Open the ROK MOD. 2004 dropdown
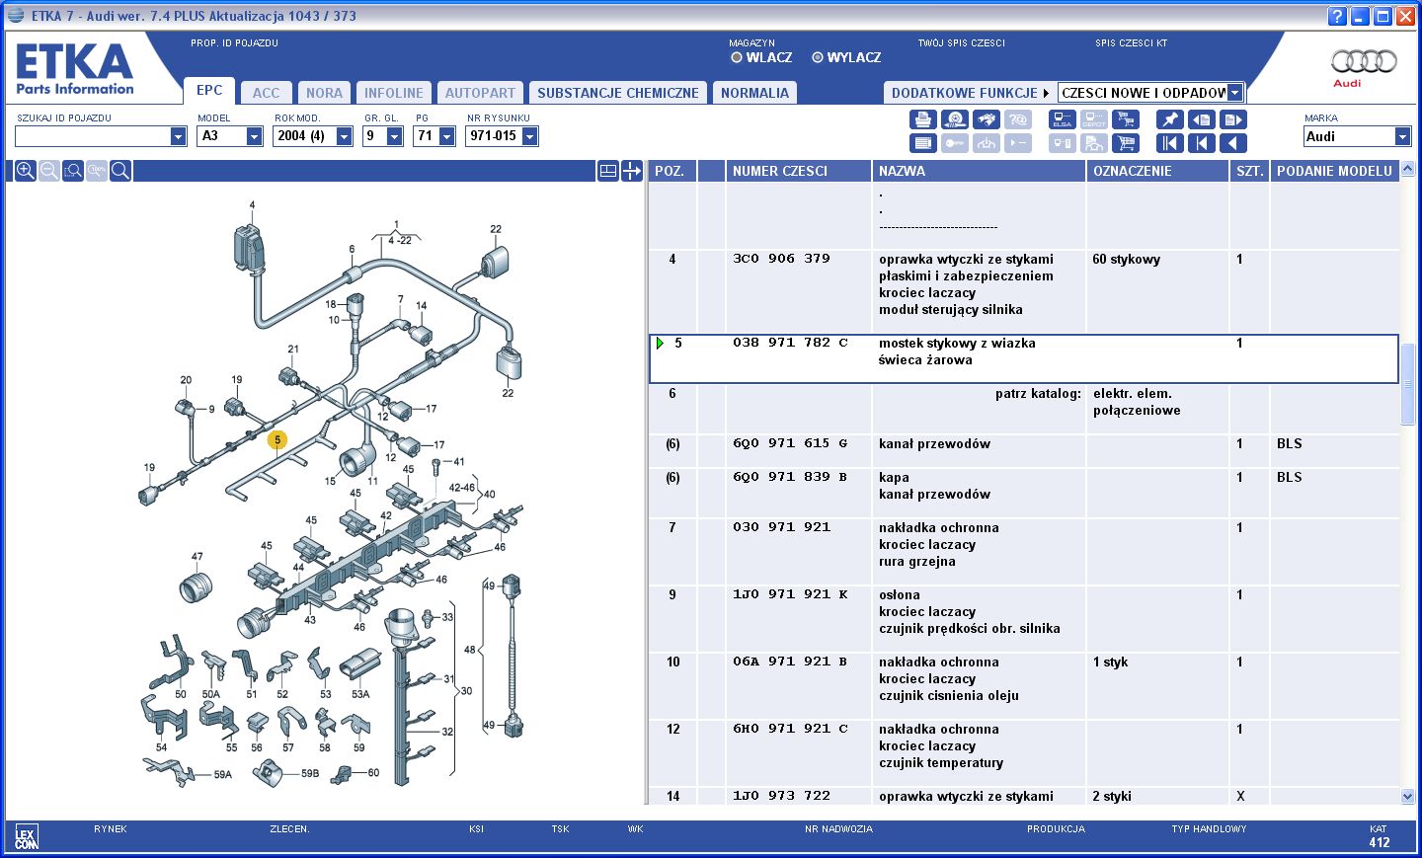Image resolution: width=1422 pixels, height=858 pixels. (x=344, y=136)
